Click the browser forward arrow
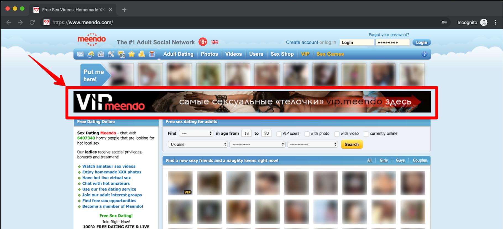This screenshot has width=503, height=229. click(20, 22)
